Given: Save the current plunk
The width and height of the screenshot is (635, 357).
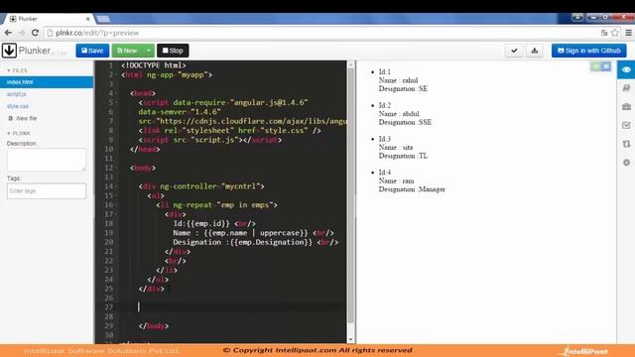Looking at the screenshot, I should tap(92, 51).
